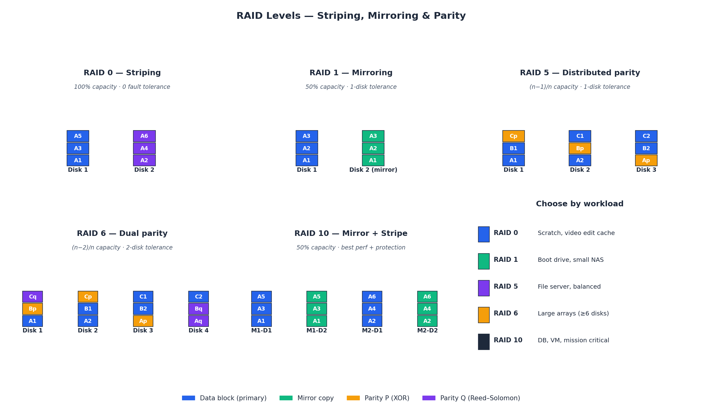Click the "RAID 6 — Dual parity" heading
702x416 pixels.
[122, 233]
